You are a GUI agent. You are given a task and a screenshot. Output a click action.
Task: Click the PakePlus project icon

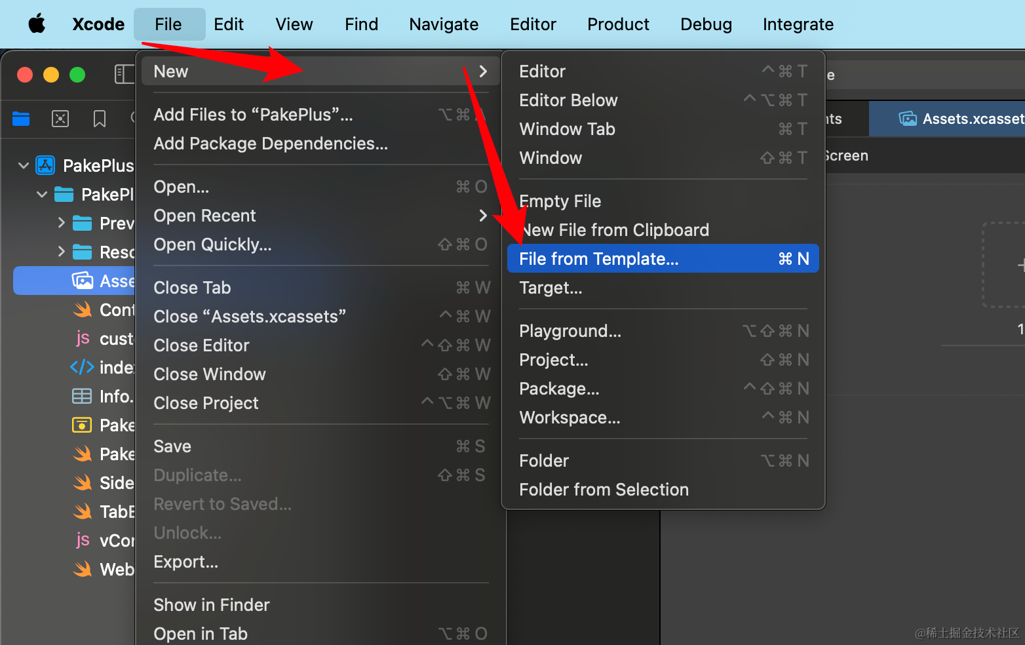click(45, 165)
